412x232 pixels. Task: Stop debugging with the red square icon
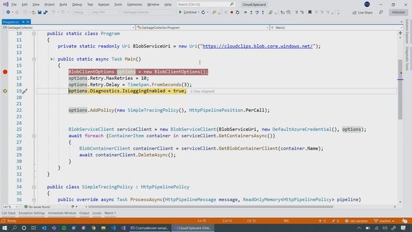coord(232,12)
